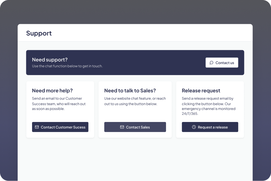Select the Contact Customer Success button
Image resolution: width=271 pixels, height=181 pixels.
coord(60,127)
